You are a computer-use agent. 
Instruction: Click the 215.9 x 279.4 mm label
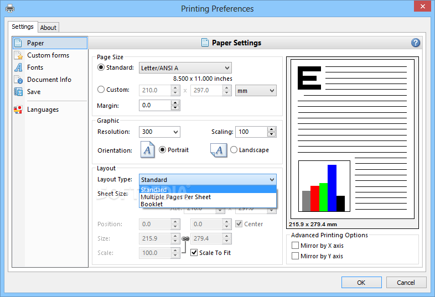point(313,225)
